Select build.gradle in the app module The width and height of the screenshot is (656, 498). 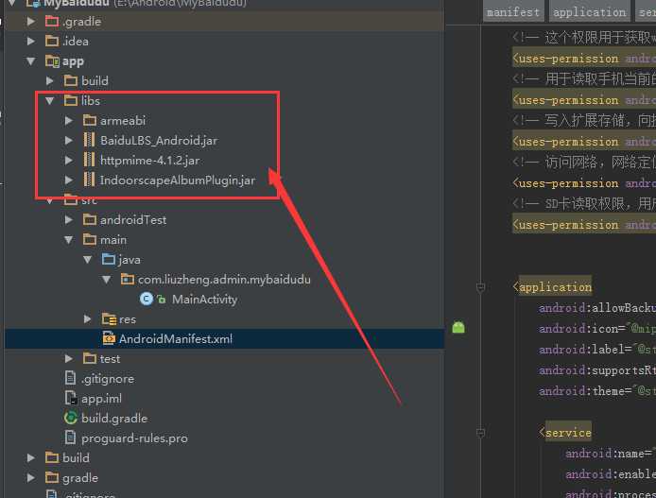[x=114, y=419]
